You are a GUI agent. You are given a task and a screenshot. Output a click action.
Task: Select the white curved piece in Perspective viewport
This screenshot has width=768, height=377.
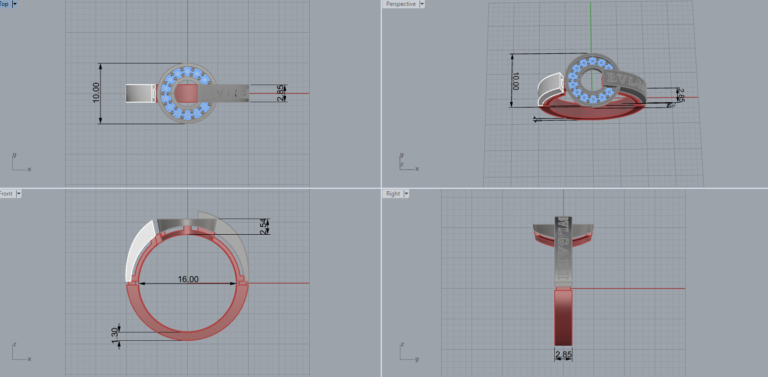coord(551,88)
